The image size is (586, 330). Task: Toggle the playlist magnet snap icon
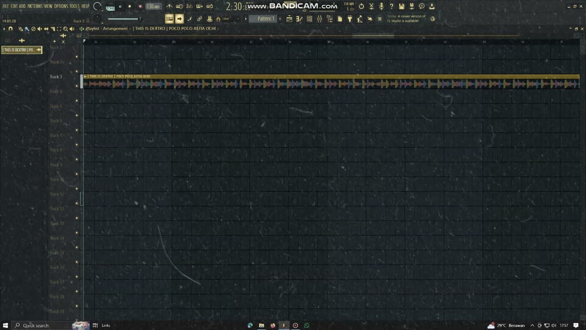(x=11, y=29)
